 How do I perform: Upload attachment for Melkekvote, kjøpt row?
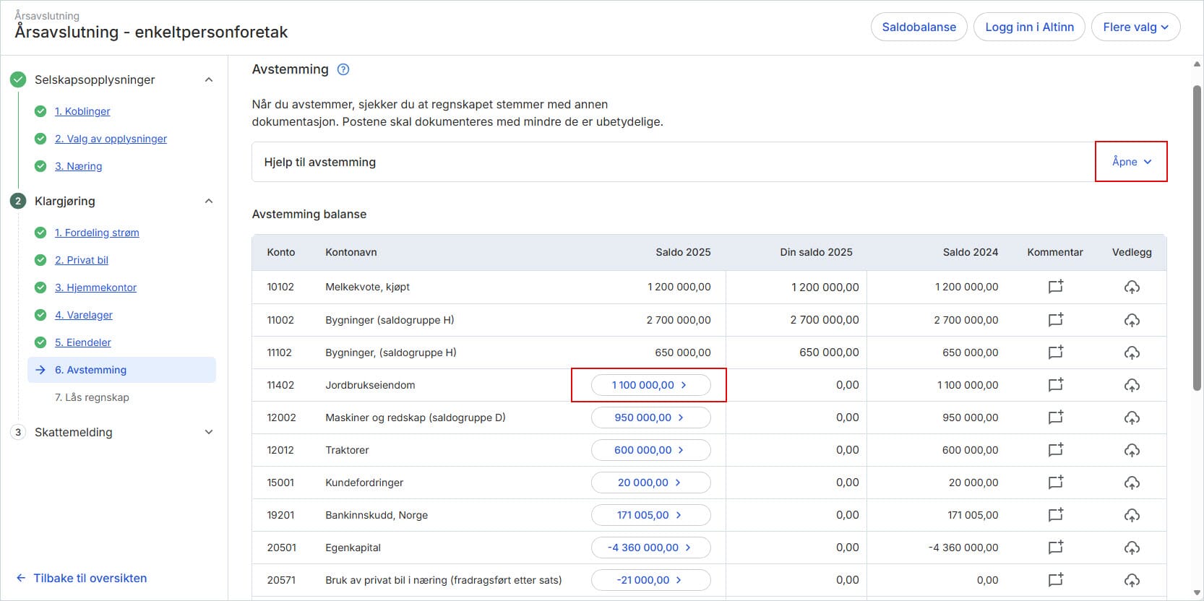click(1132, 287)
